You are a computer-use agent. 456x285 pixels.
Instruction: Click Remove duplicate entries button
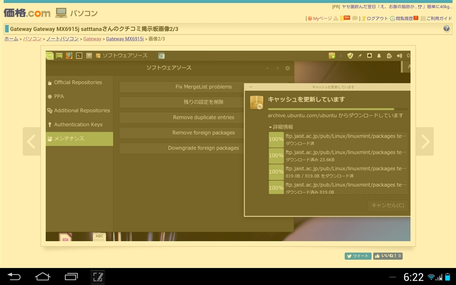click(x=182, y=117)
